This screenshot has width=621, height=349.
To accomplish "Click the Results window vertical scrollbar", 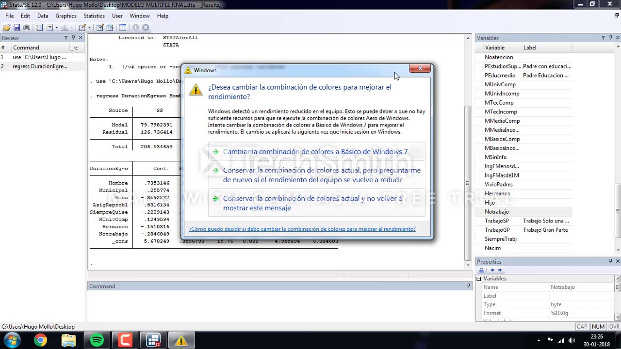I will point(468,151).
